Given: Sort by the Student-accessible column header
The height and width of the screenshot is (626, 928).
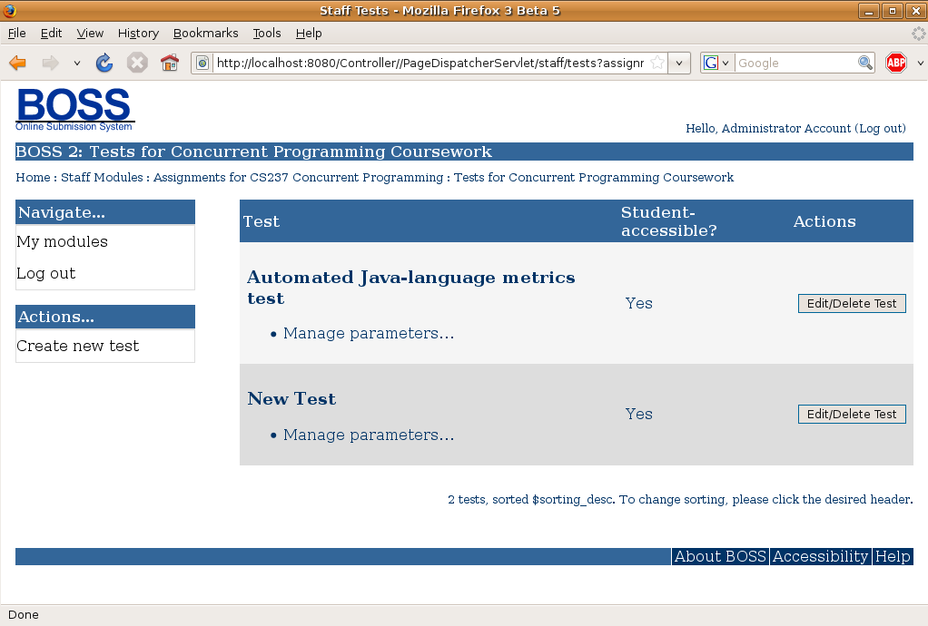Looking at the screenshot, I should (668, 221).
